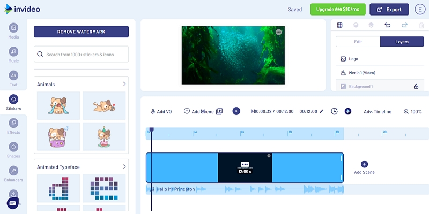Click the round preview play icon beside clock
Viewport: 429px width, 214px height.
pos(347,111)
